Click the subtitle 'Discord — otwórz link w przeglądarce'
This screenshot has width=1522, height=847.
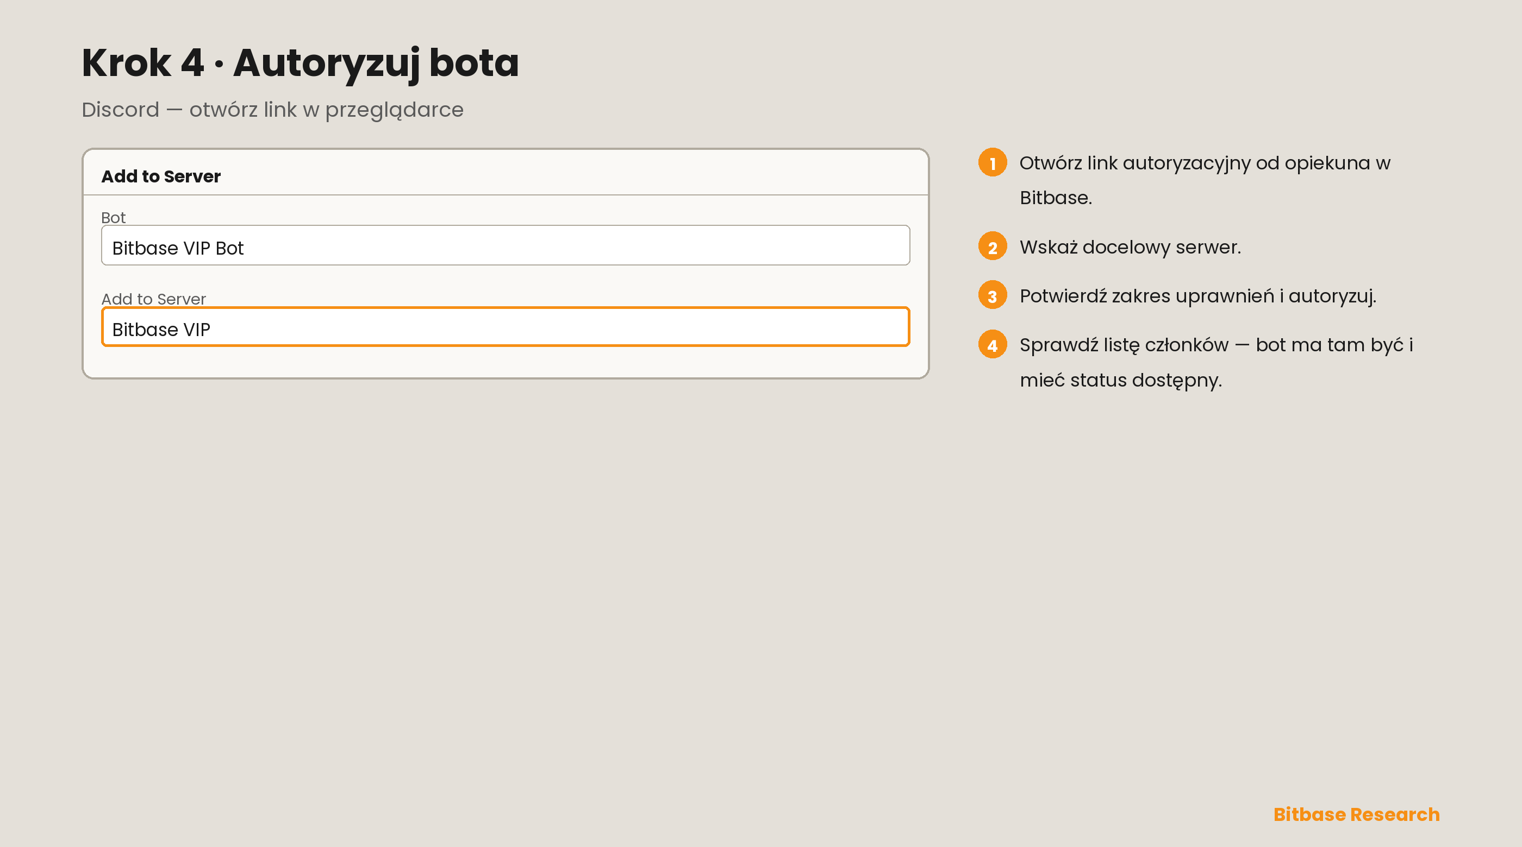point(272,110)
